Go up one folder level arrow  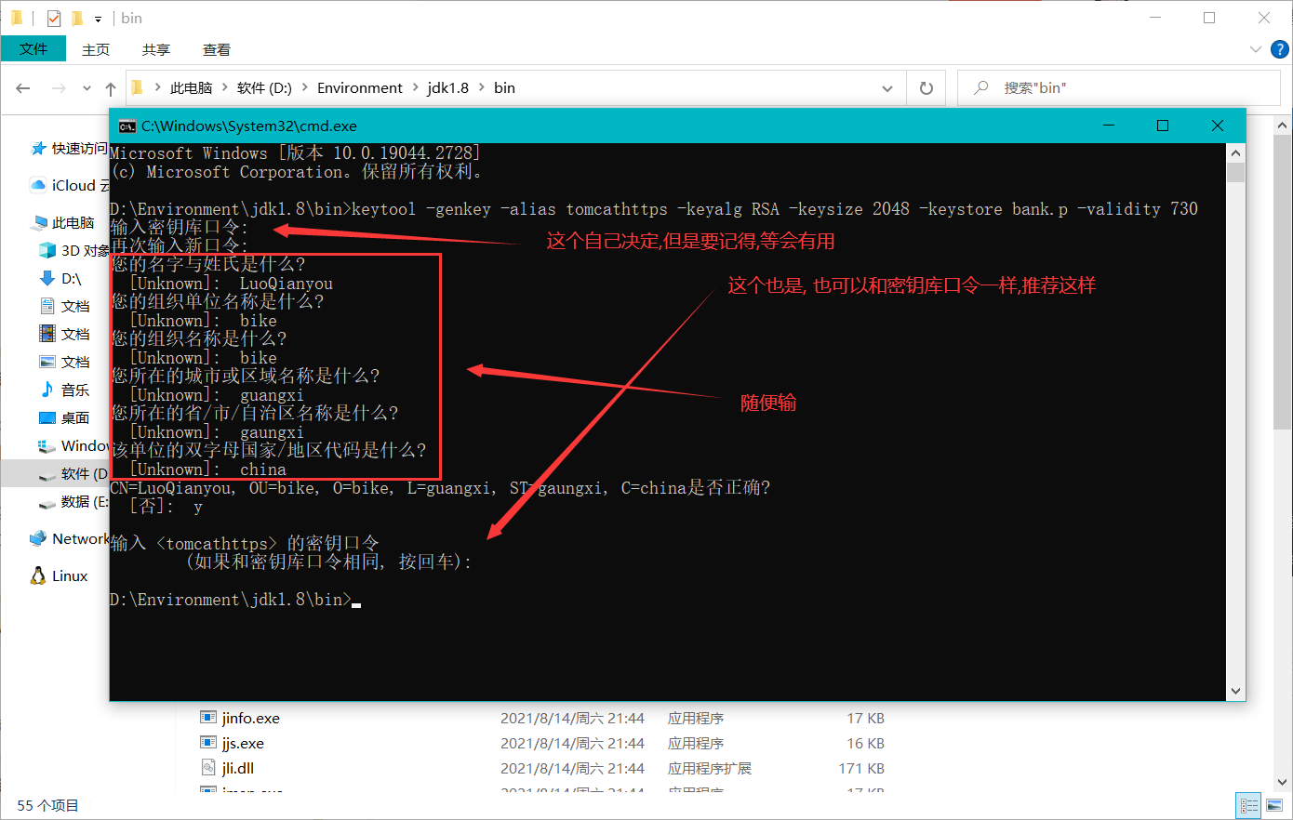point(111,88)
